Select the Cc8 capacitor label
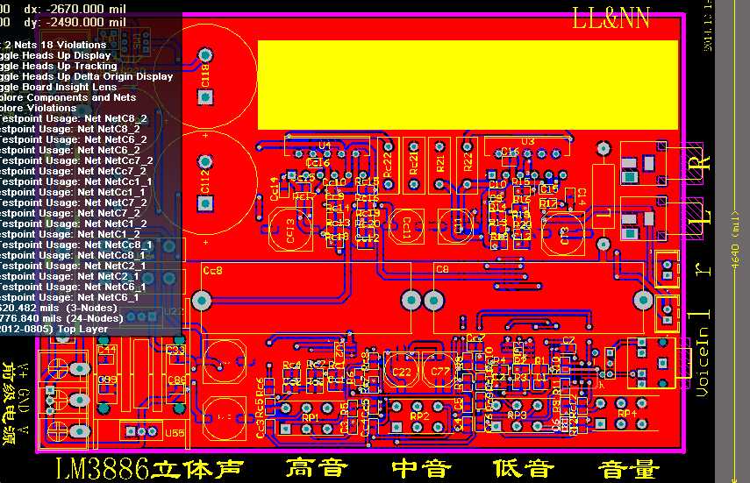This screenshot has width=750, height=483. click(x=213, y=270)
